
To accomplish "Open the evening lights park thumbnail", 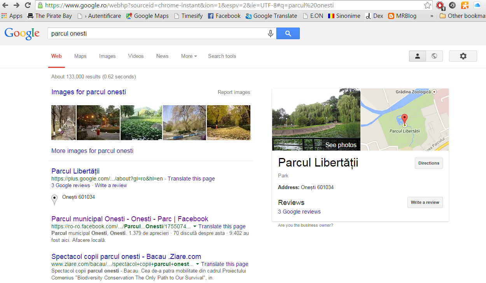I will 98,123.
